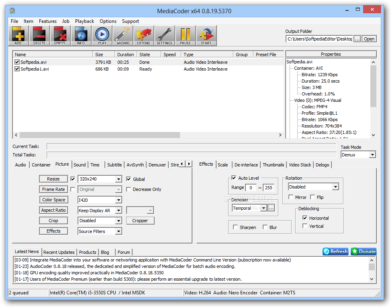Click the Duration column header
Viewport: 392px width, 308px height.
[x=125, y=55]
